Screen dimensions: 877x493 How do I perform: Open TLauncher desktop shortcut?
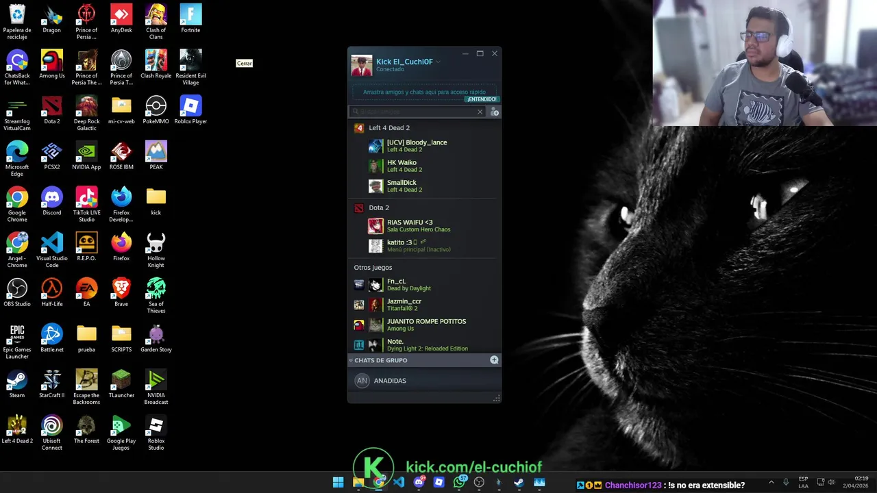[121, 384]
